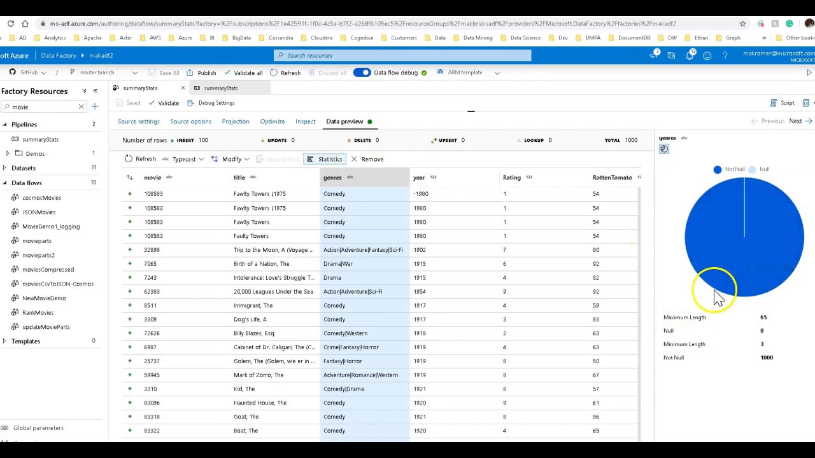Open the notifications bell in Azure header

(x=690, y=55)
